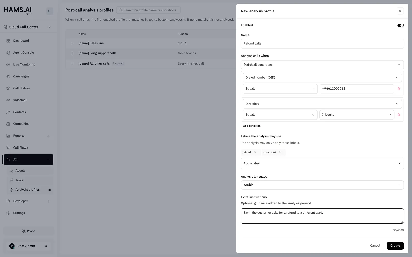Open Settings in sidebar
This screenshot has height=257, width=412.
[x=28, y=213]
